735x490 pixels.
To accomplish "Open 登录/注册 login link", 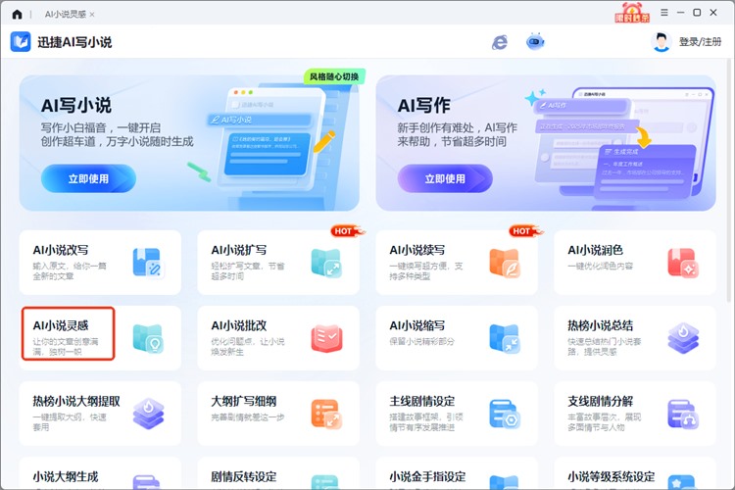I will point(700,42).
